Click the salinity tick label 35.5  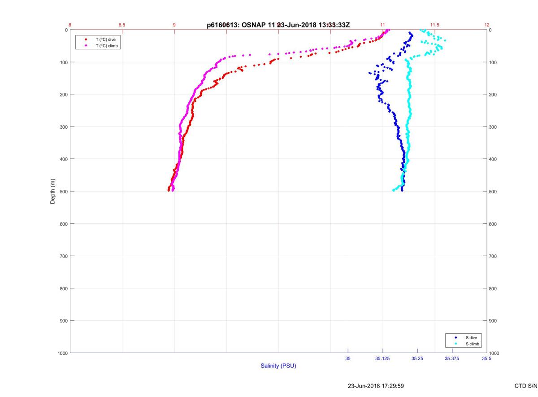pyautogui.click(x=487, y=358)
